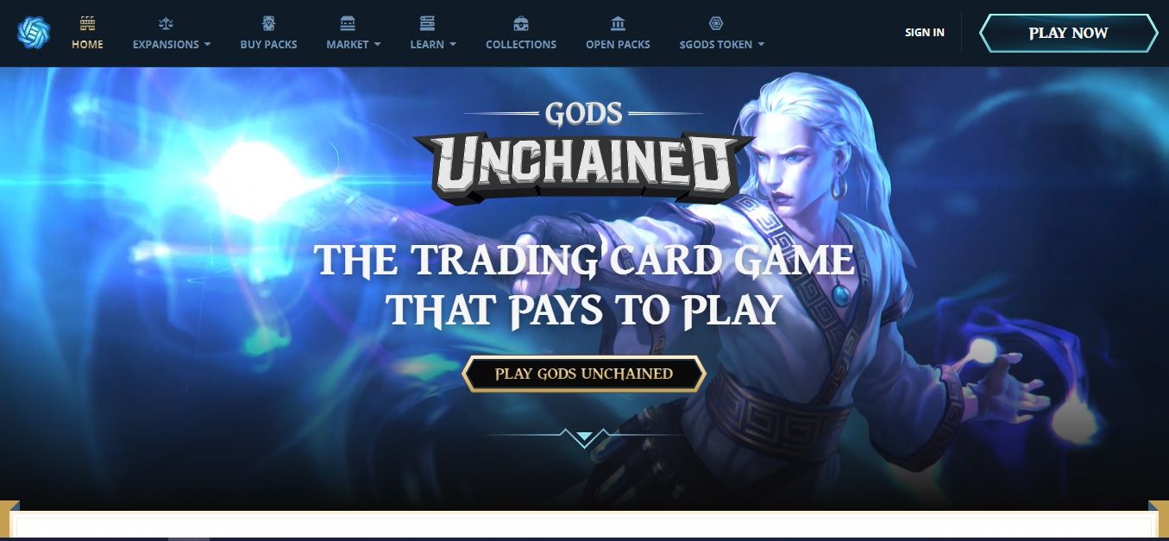This screenshot has height=541, width=1169.
Task: Click the $GODS Token hexagon icon
Action: 715,23
